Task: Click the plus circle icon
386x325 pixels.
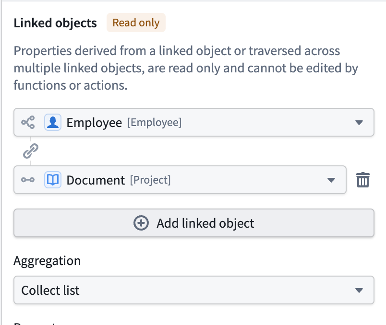Action: tap(141, 223)
